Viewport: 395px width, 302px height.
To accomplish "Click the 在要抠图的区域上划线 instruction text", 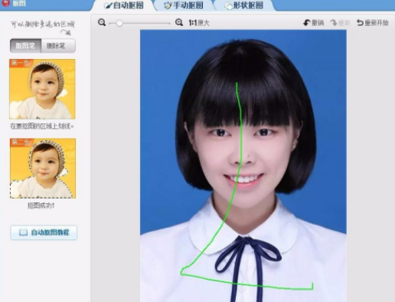I will [x=42, y=126].
